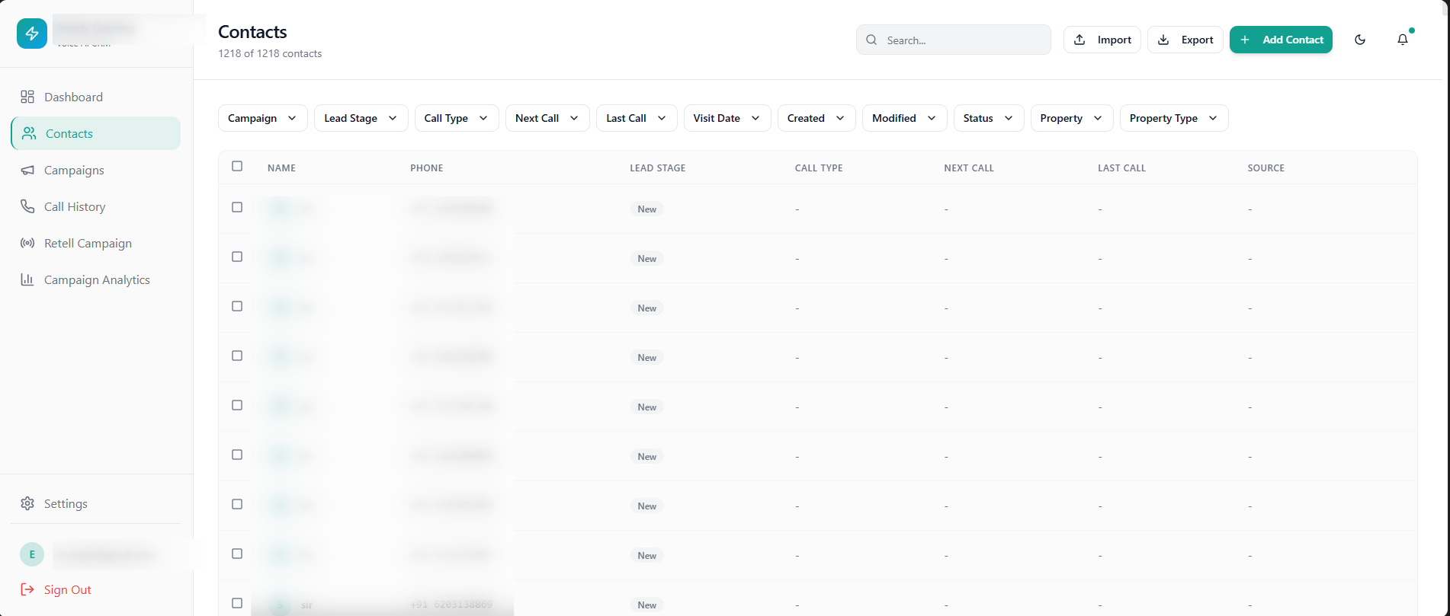
Task: Click the Export button
Action: (x=1185, y=40)
